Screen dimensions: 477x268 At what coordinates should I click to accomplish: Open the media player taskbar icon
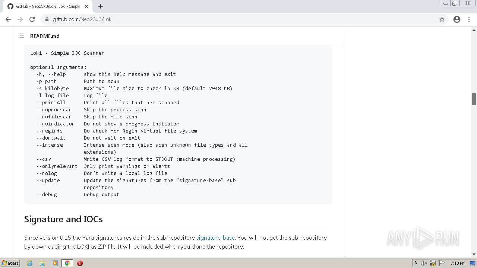55,263
